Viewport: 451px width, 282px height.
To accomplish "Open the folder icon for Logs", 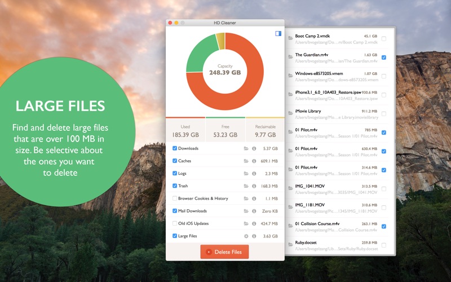I will (x=246, y=174).
